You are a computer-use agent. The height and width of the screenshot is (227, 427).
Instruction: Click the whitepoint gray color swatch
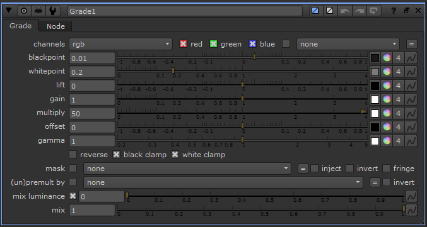coord(375,72)
